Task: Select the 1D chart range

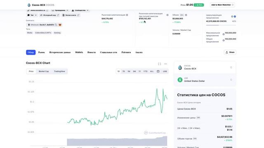Action: tap(118, 71)
